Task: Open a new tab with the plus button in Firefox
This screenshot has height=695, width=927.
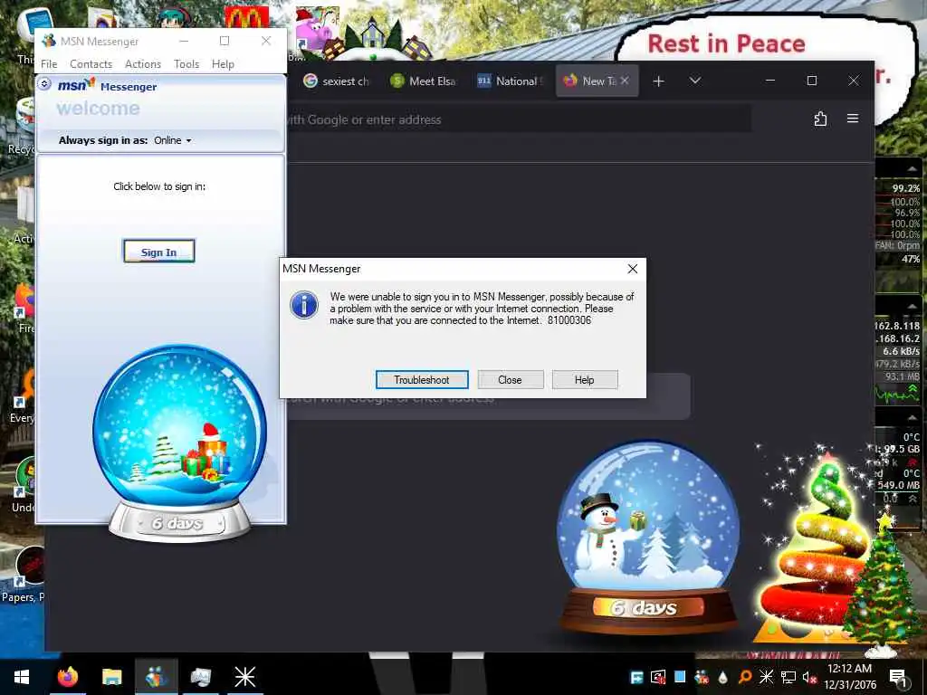Action: tap(658, 81)
